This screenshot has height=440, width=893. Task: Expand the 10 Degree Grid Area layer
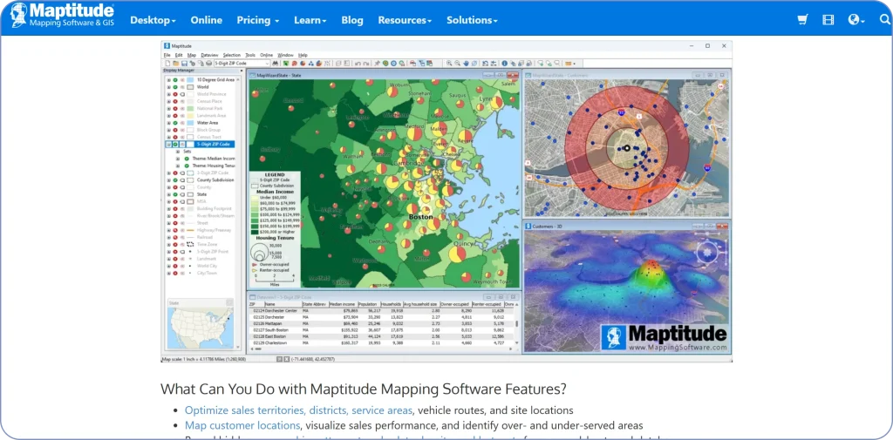(168, 79)
